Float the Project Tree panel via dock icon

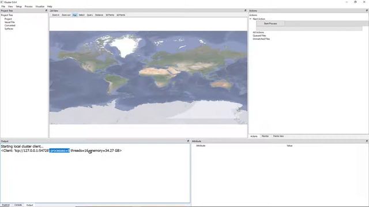pos(46,10)
